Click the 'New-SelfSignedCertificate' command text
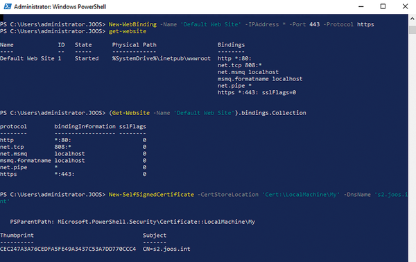This screenshot has width=416, height=262. coord(151,195)
